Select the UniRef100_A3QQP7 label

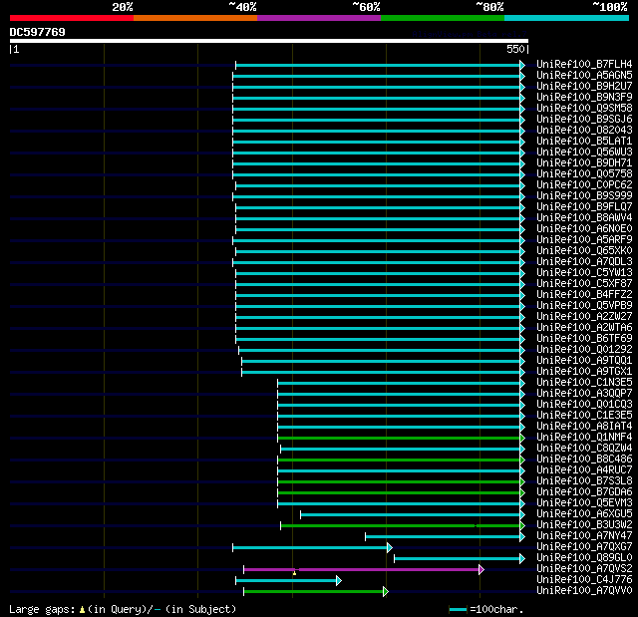tap(584, 394)
